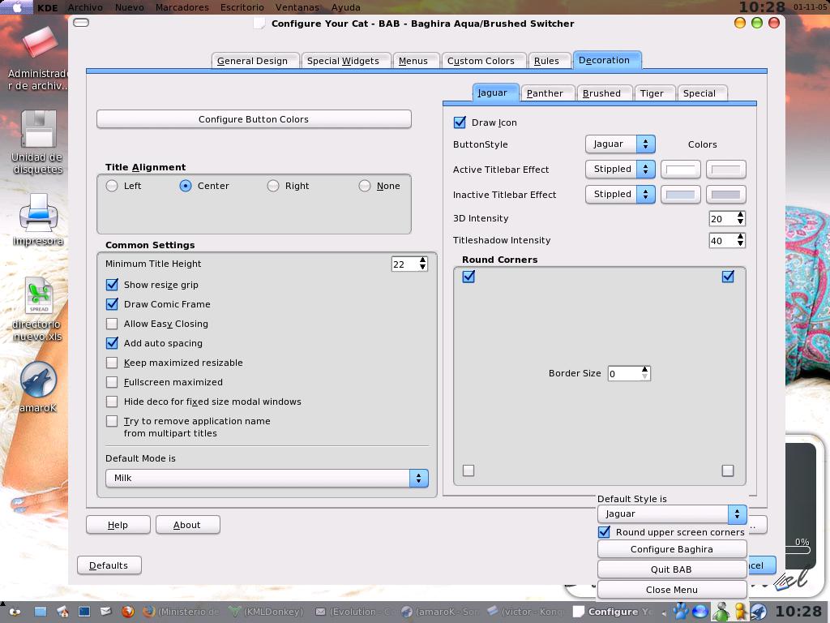This screenshot has width=830, height=623.
Task: Open the ButtonStyle Jaguar dropdown
Action: [x=620, y=144]
